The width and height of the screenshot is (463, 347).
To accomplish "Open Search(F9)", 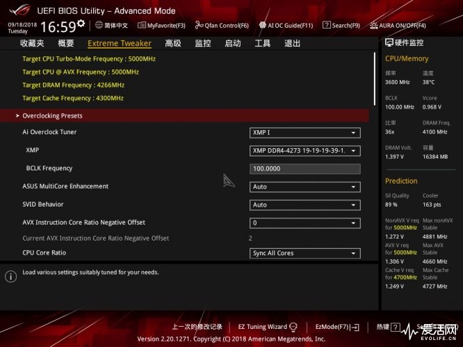I will (x=341, y=26).
